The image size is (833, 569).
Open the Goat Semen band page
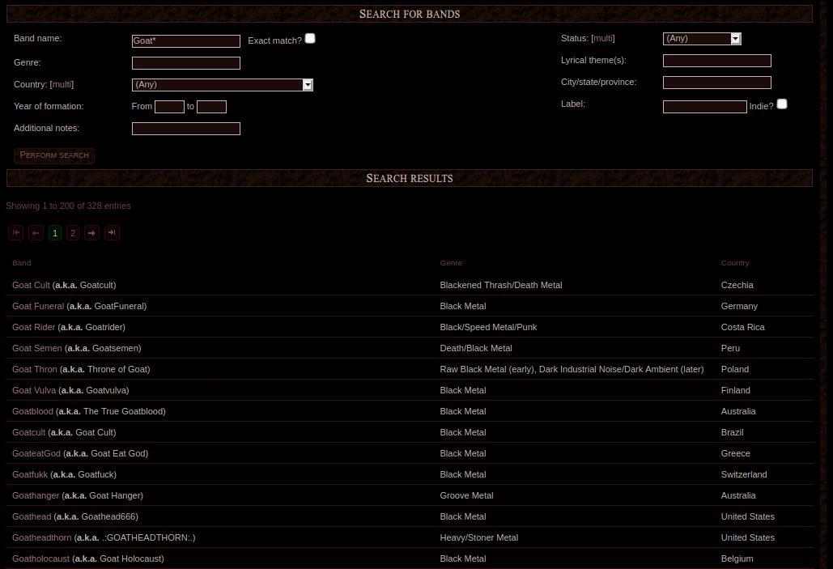click(x=36, y=349)
